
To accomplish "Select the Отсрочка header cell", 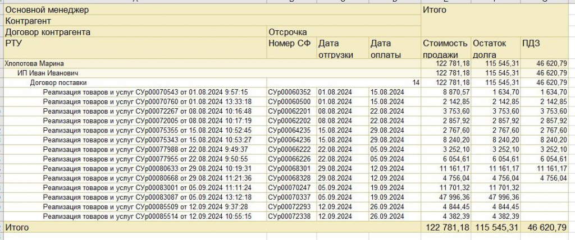I will (x=287, y=32).
